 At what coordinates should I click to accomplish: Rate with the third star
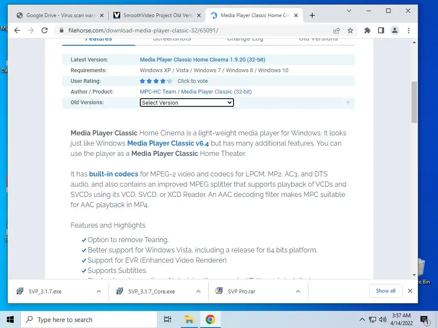pyautogui.click(x=156, y=81)
